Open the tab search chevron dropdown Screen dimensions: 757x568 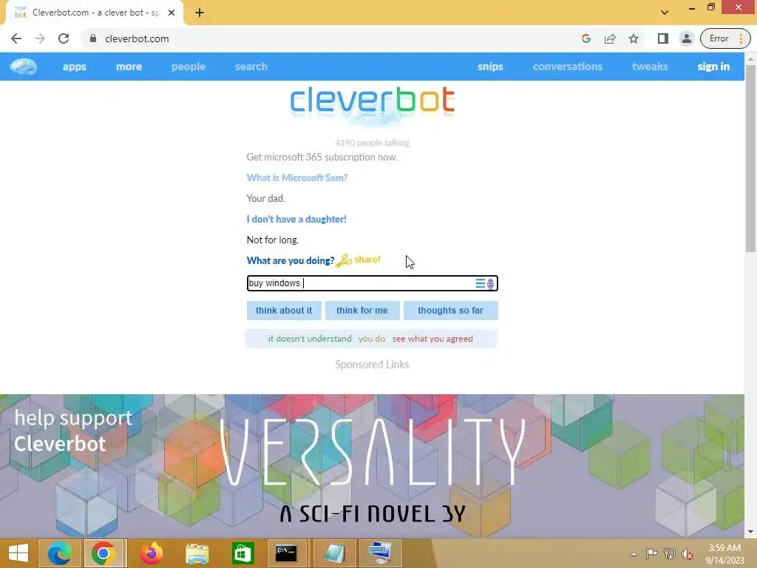click(665, 13)
